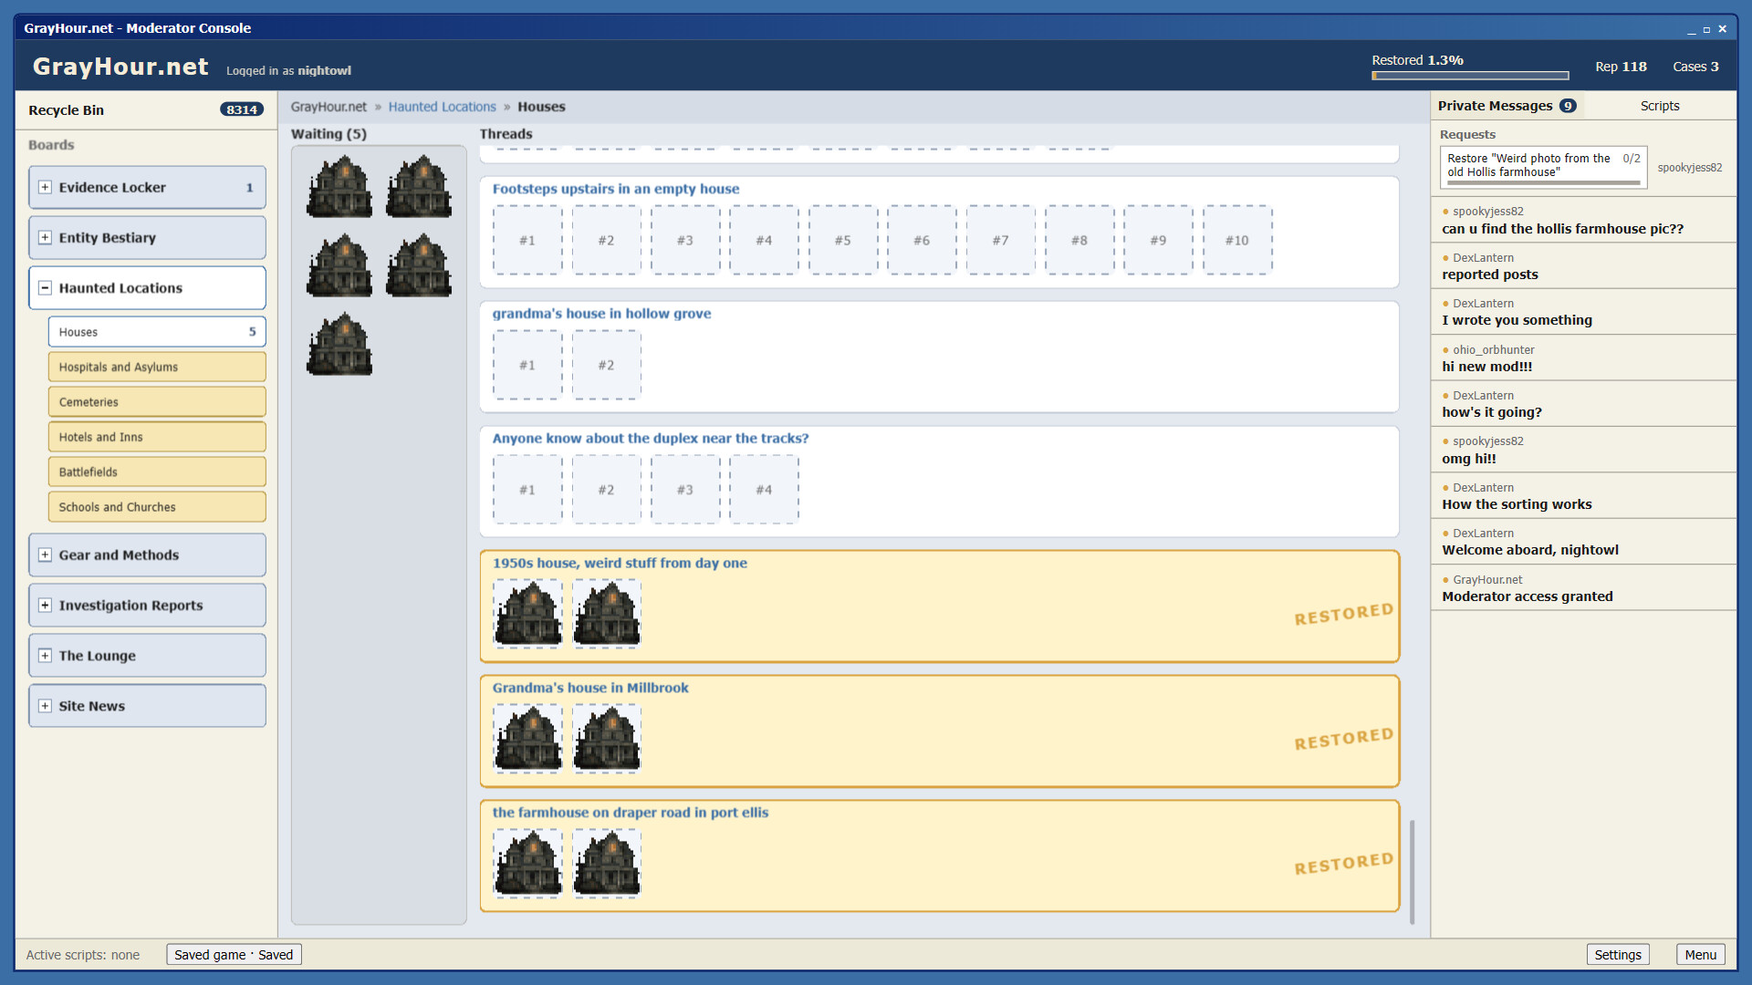The height and width of the screenshot is (985, 1752).
Task: Select the first waiting house post icon
Action: [339, 186]
